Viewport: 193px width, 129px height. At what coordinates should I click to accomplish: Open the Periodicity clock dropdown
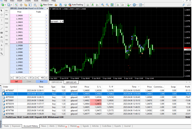tap(135, 5)
